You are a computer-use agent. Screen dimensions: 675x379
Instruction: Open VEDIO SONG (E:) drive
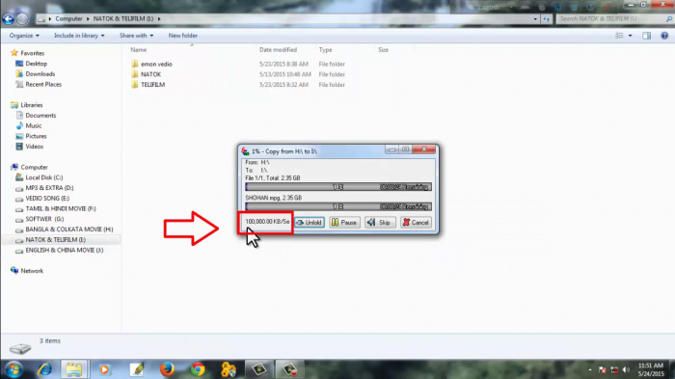[x=47, y=198]
